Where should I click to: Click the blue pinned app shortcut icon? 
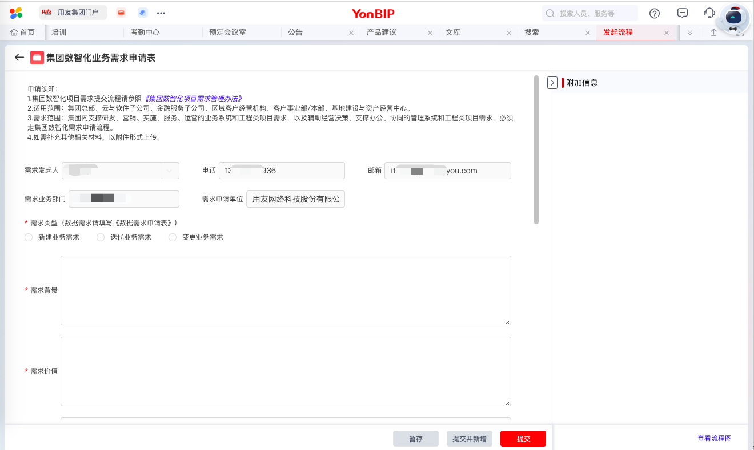pyautogui.click(x=142, y=13)
